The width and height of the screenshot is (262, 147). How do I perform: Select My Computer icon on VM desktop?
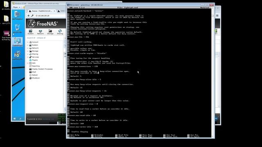click(x=17, y=16)
